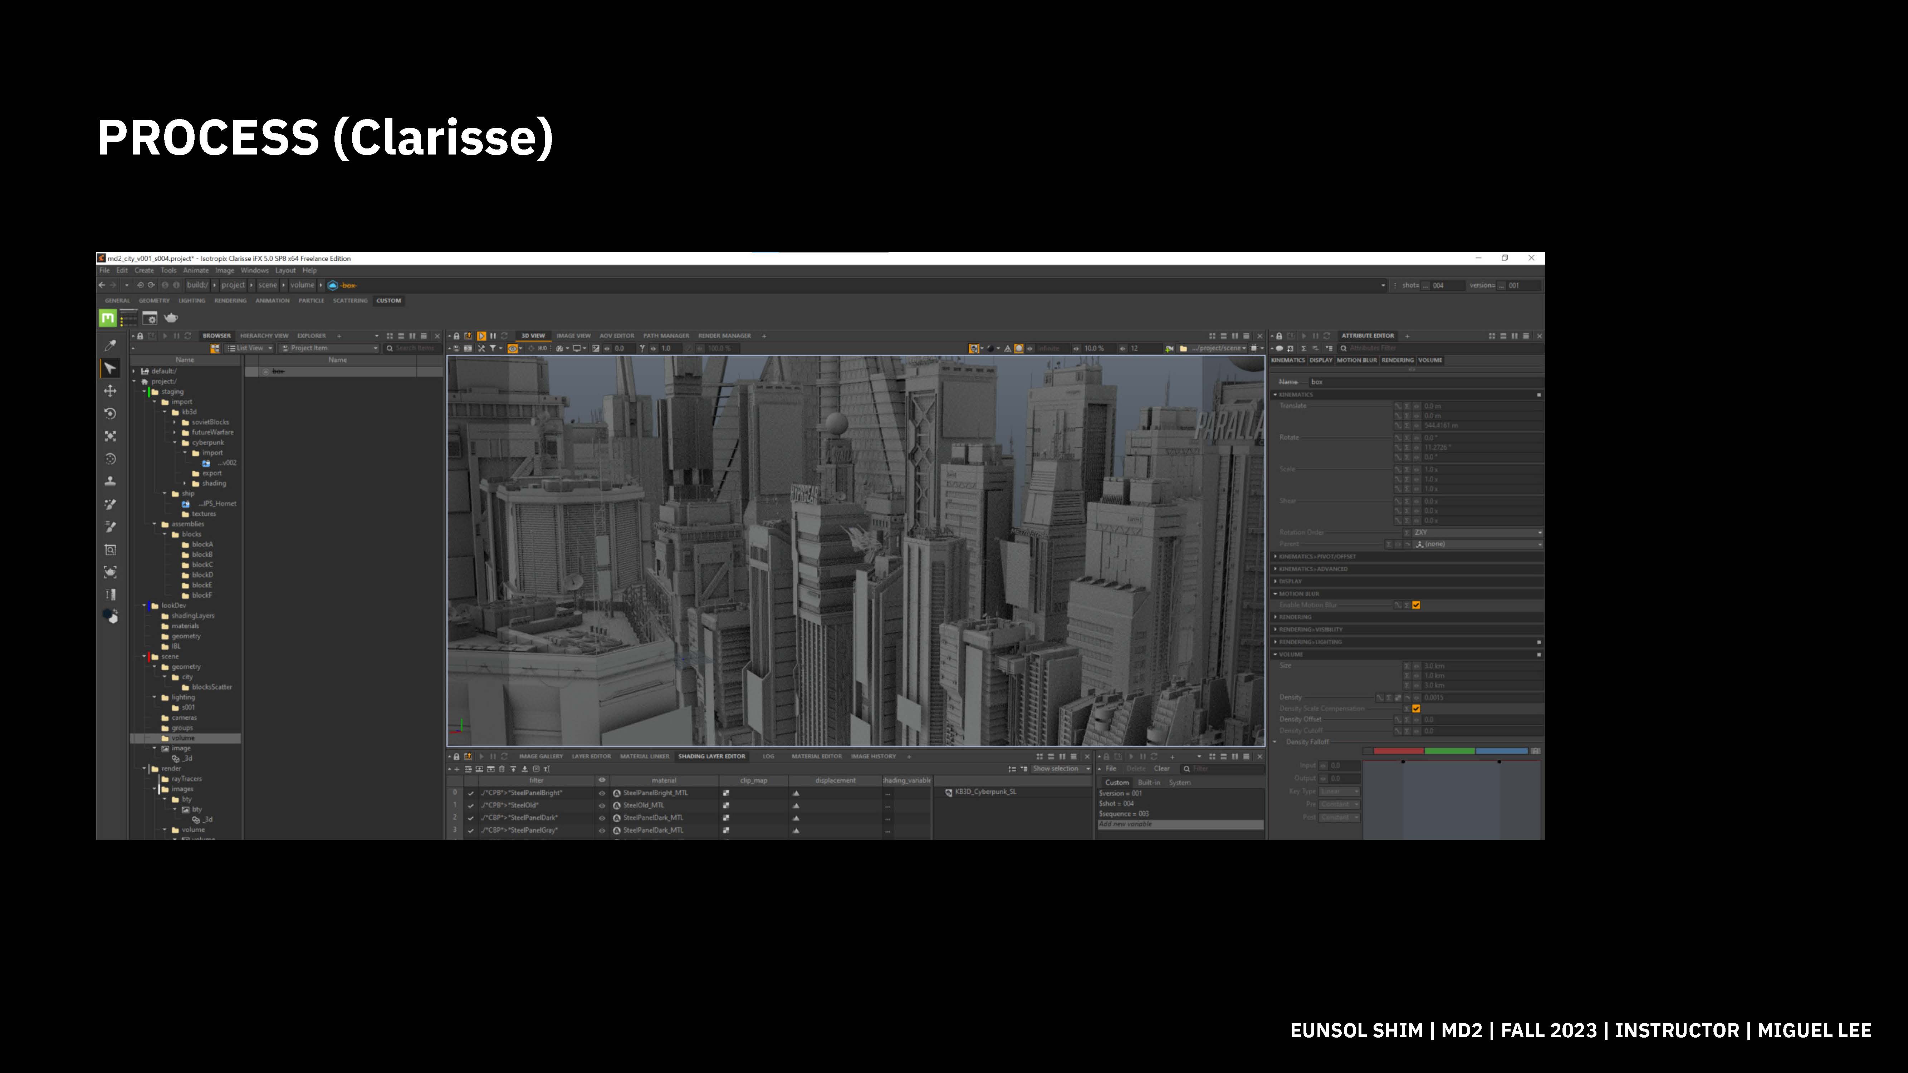1908x1073 pixels.
Task: Pause the 3D view rendering
Action: [493, 336]
